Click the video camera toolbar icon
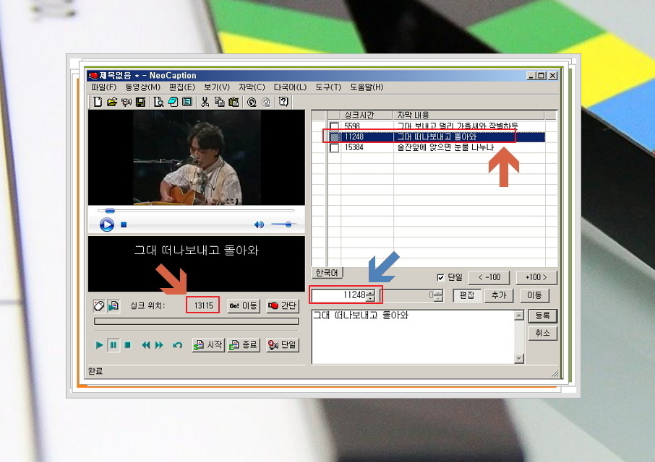 [x=126, y=102]
